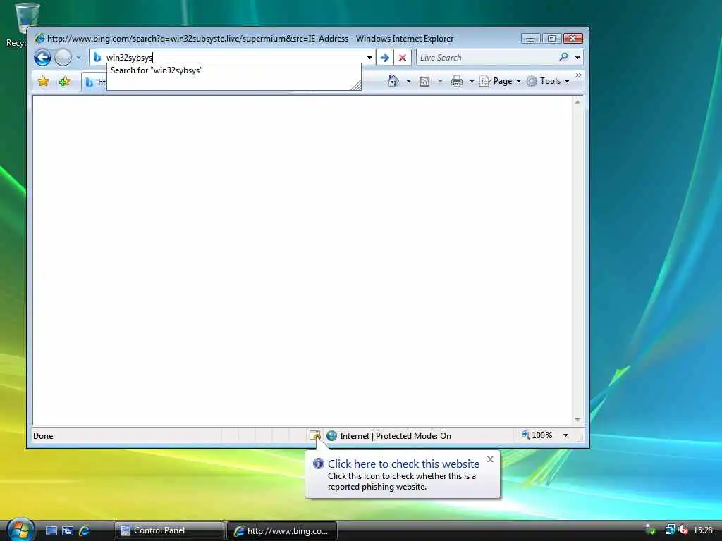Expand the zoom level dropdown arrow

565,435
